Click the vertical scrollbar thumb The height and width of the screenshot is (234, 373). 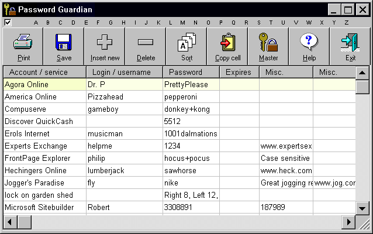tap(362, 87)
